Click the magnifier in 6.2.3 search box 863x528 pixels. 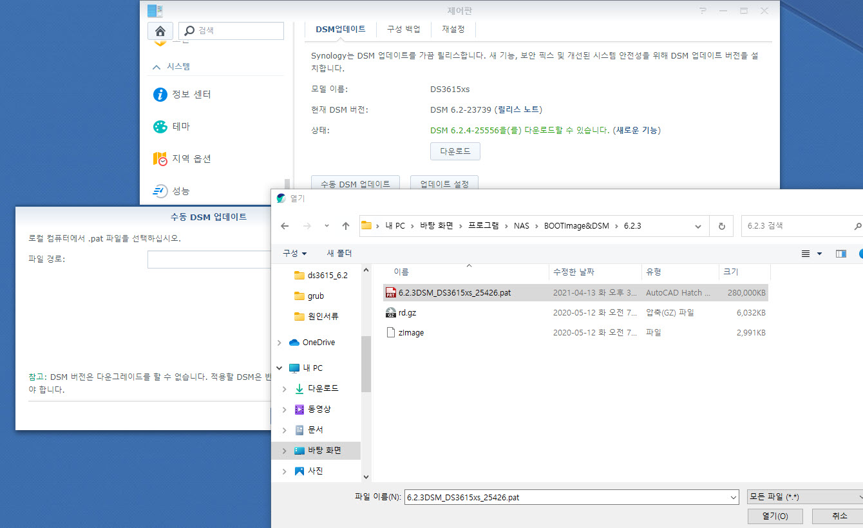pyautogui.click(x=857, y=226)
